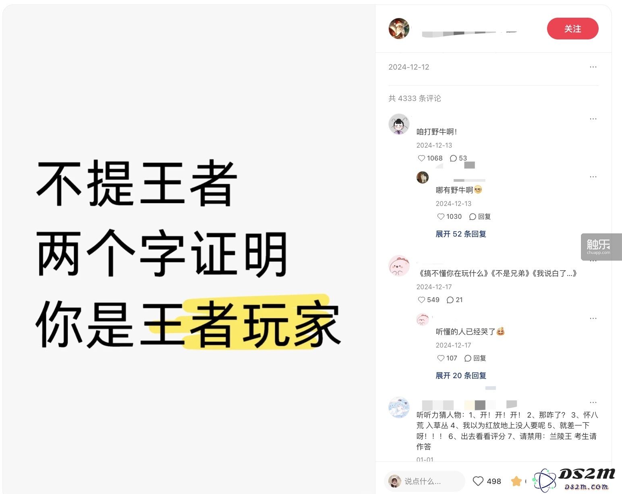Reply to 听懂的人已经哭了 comment

475,358
